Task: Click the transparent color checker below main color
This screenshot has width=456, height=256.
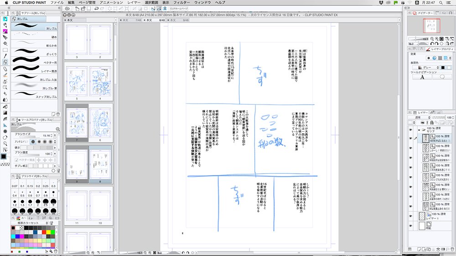Action: pyautogui.click(x=5, y=165)
